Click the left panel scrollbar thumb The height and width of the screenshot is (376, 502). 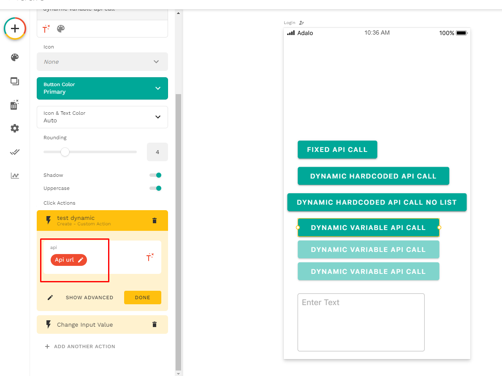(x=178, y=232)
